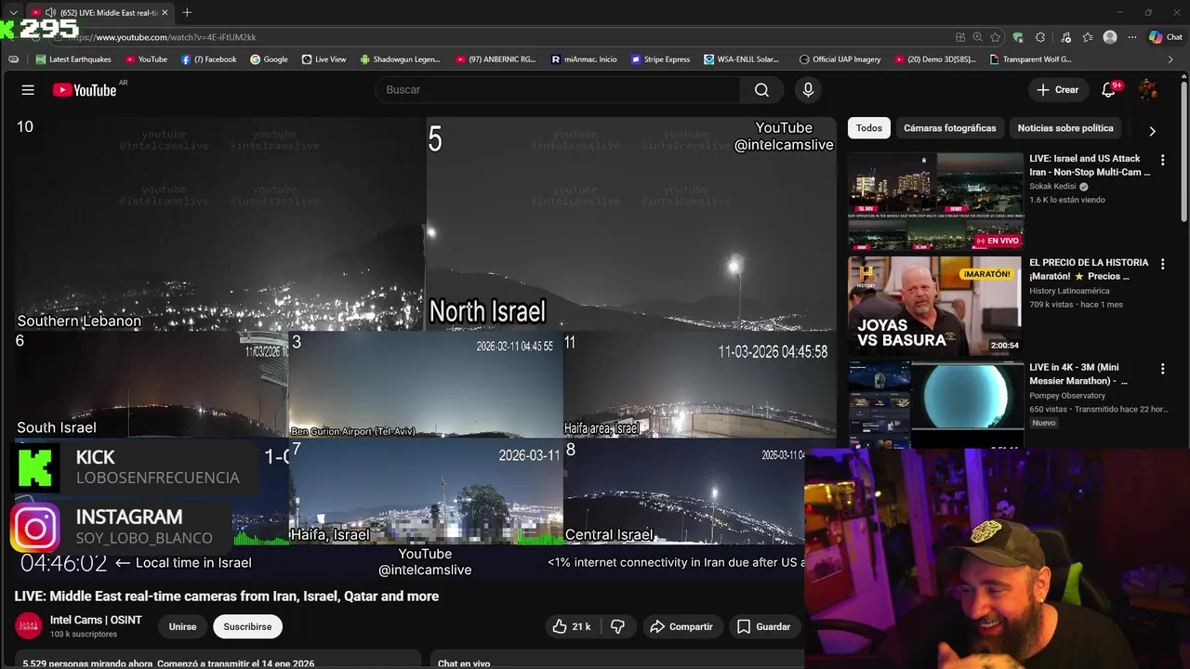Open the Live View bookmark
This screenshot has height=669, width=1190.
[324, 59]
